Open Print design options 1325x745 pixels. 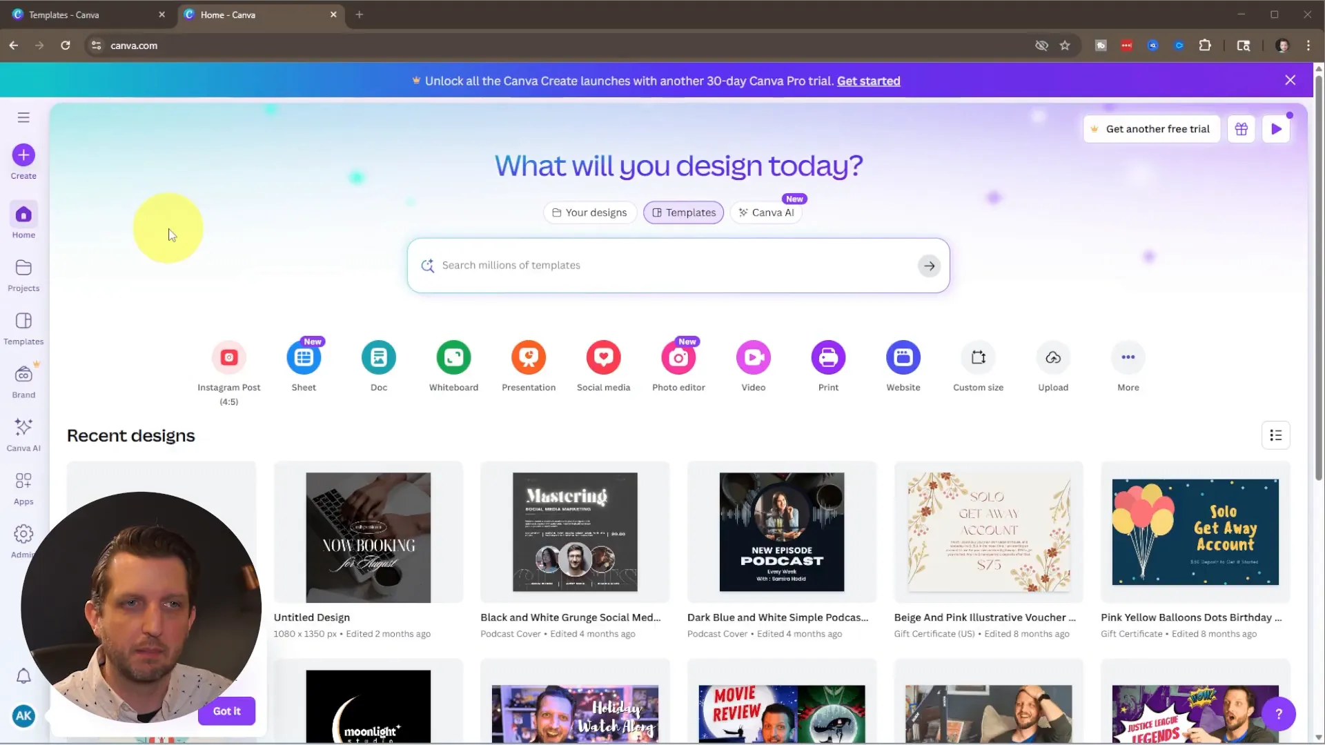[x=828, y=357]
